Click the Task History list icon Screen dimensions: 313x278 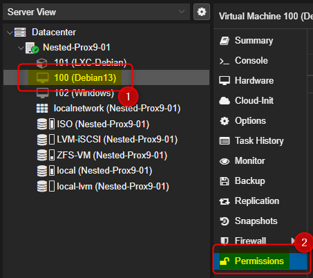[x=225, y=141]
